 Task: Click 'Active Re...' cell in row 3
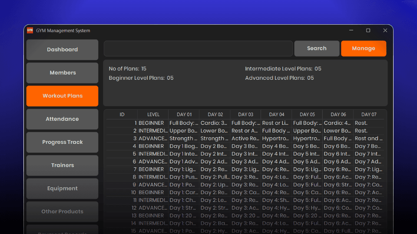pos(245,139)
